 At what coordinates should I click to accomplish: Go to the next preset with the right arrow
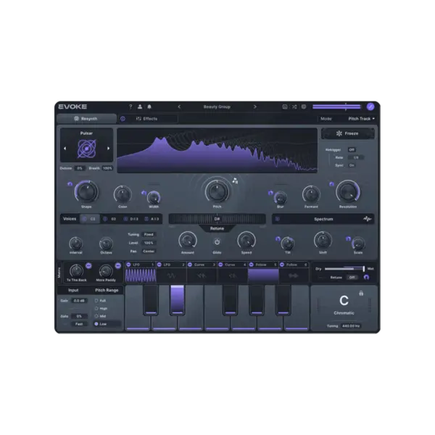tap(254, 107)
